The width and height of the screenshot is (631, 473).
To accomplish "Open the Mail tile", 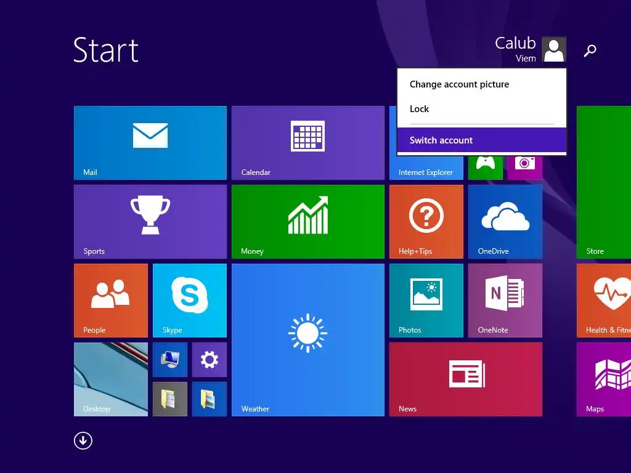I will pyautogui.click(x=150, y=143).
